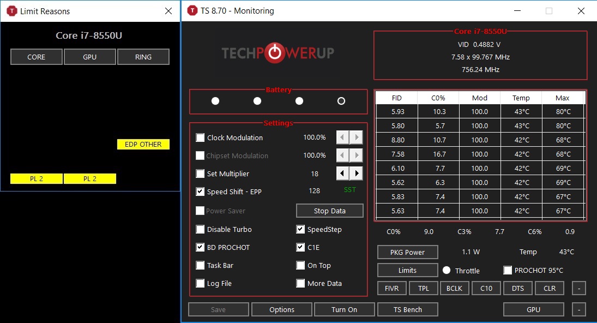Click the Max column header
The width and height of the screenshot is (597, 323).
[562, 98]
